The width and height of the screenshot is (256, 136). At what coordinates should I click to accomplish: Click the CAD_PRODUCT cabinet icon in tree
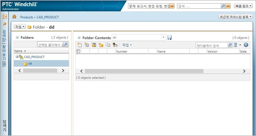pyautogui.click(x=21, y=57)
